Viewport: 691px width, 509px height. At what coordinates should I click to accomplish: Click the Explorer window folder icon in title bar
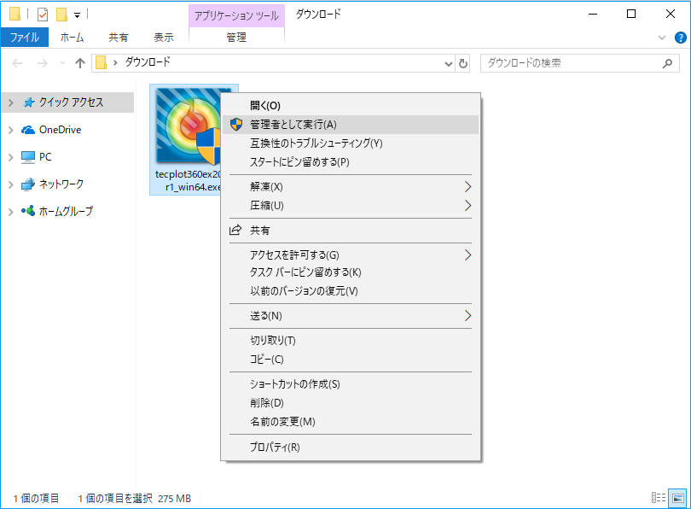click(x=15, y=15)
